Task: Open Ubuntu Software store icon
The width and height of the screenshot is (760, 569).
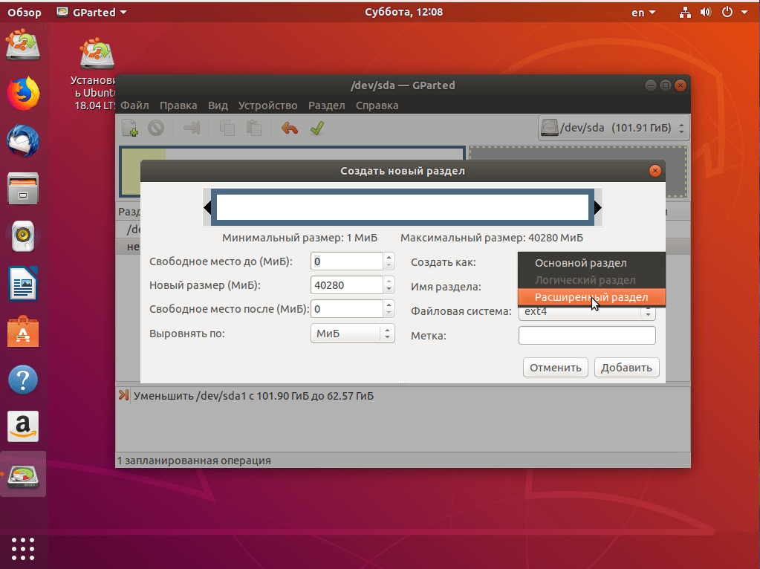Action: 23,332
